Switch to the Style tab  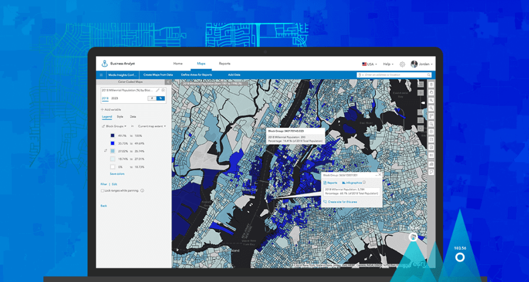(x=120, y=117)
